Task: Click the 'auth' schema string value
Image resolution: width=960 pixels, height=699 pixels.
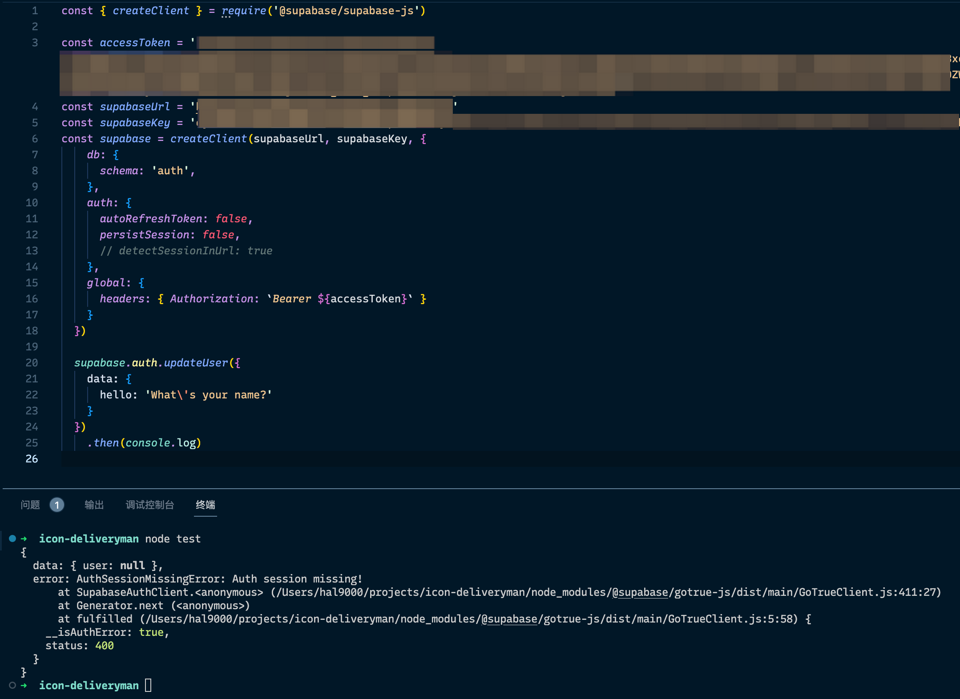Action: (170, 171)
